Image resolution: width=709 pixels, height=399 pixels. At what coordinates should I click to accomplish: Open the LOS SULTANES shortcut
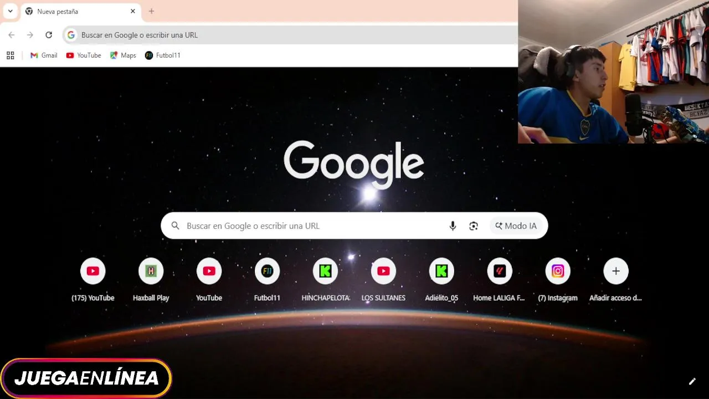click(x=383, y=280)
